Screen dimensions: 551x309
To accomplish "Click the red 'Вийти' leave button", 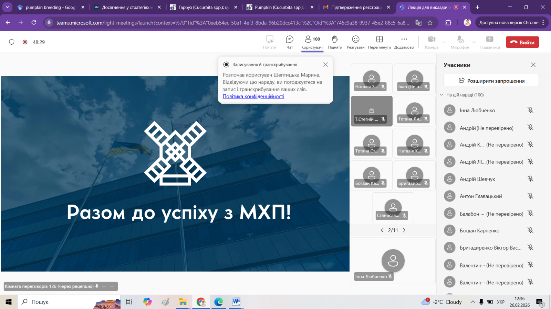I will click(x=522, y=42).
